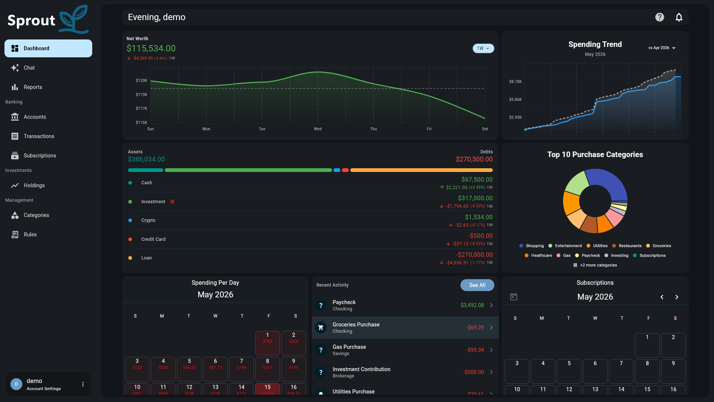
Task: Open the Categories sidebar link
Action: tap(48, 215)
